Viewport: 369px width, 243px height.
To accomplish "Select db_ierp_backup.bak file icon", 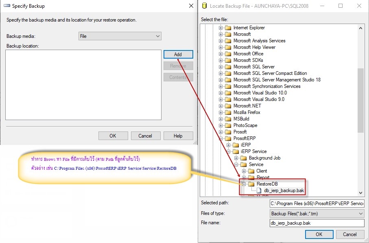I will 259,190.
